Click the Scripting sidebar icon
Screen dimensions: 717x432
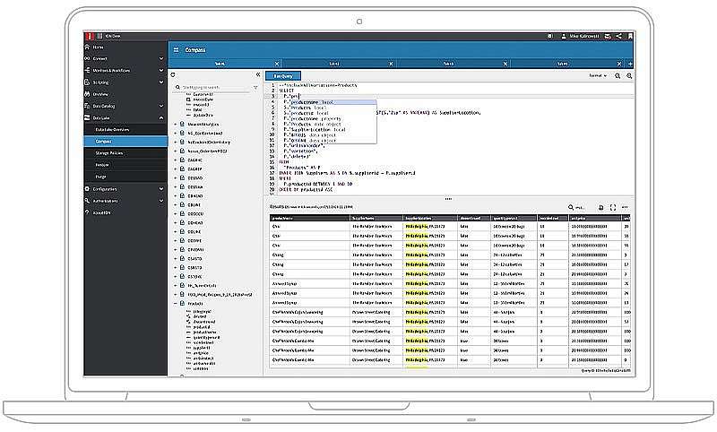pos(87,82)
